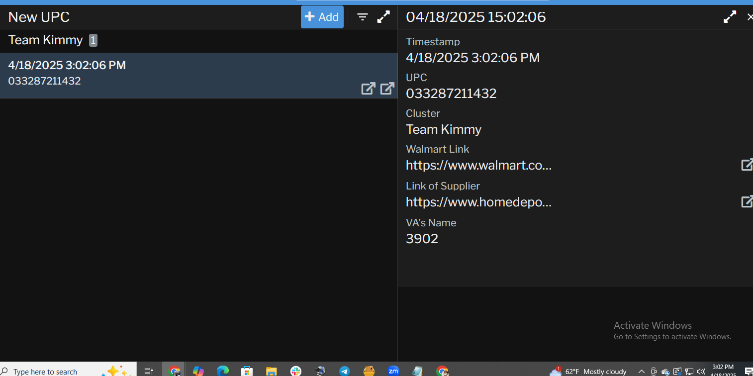Launch Telegram from the taskbar
753x376 pixels.
[x=344, y=371]
